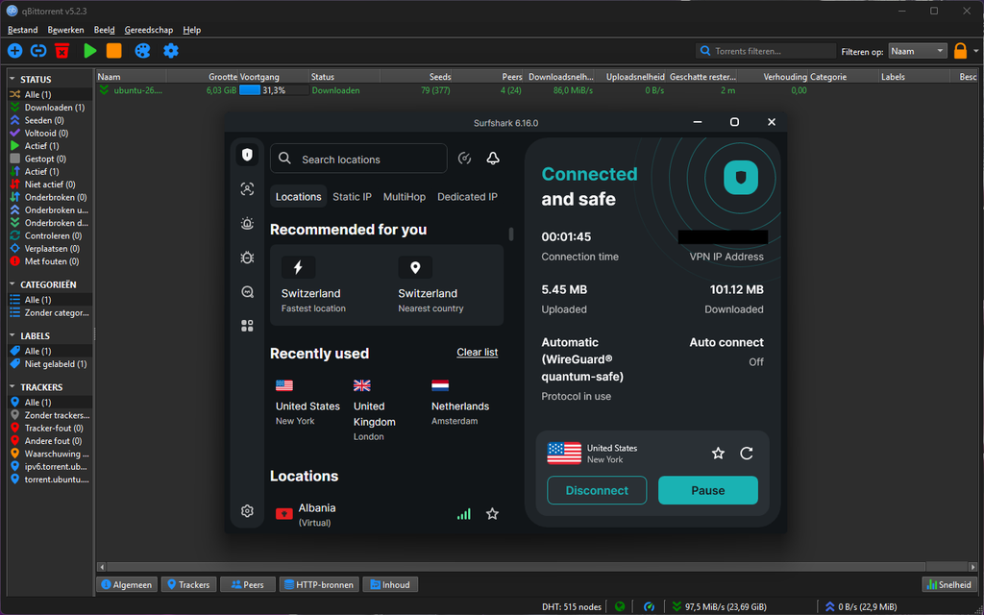The image size is (984, 615).
Task: Sort torrents by the Seeds column header
Action: 417,77
